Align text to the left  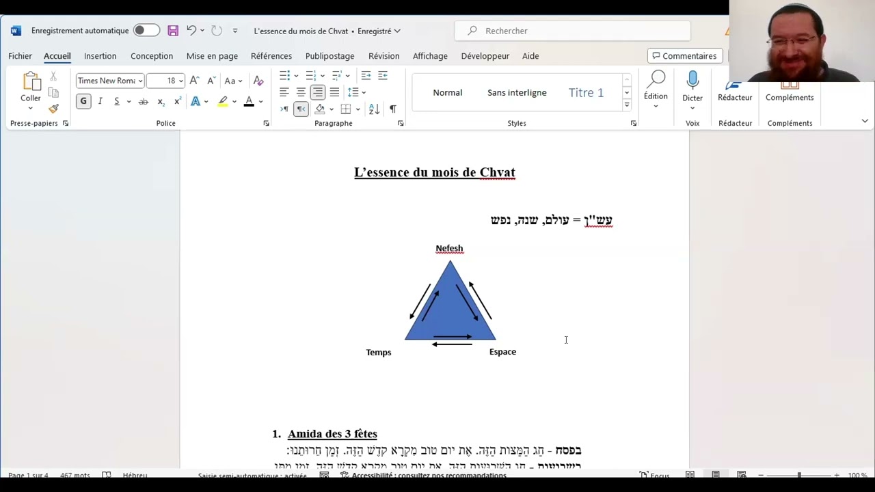pos(284,92)
